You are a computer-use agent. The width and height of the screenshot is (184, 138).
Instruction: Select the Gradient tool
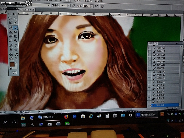click(16, 36)
